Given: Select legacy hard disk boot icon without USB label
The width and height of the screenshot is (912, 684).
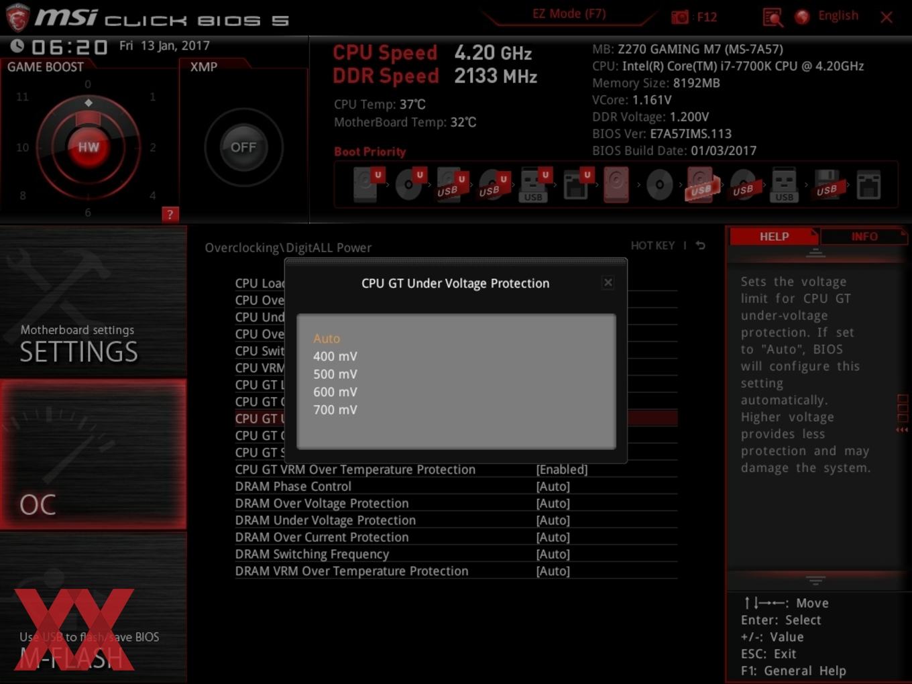Looking at the screenshot, I should pyautogui.click(x=616, y=184).
